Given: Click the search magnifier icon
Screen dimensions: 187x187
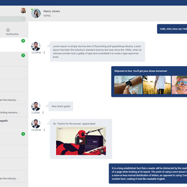Looking at the screenshot, I should pos(23,19).
